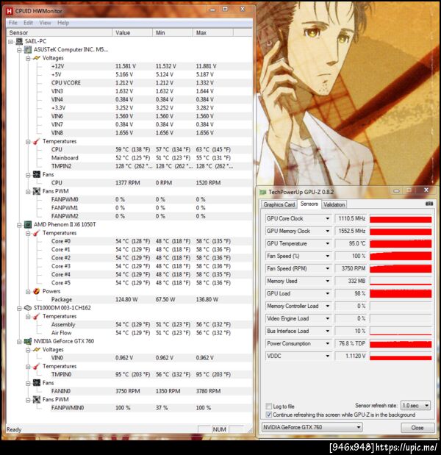Viewport: 441px width, 455px height.
Task: Click the GPU Load red graph bar
Action: pyautogui.click(x=401, y=293)
